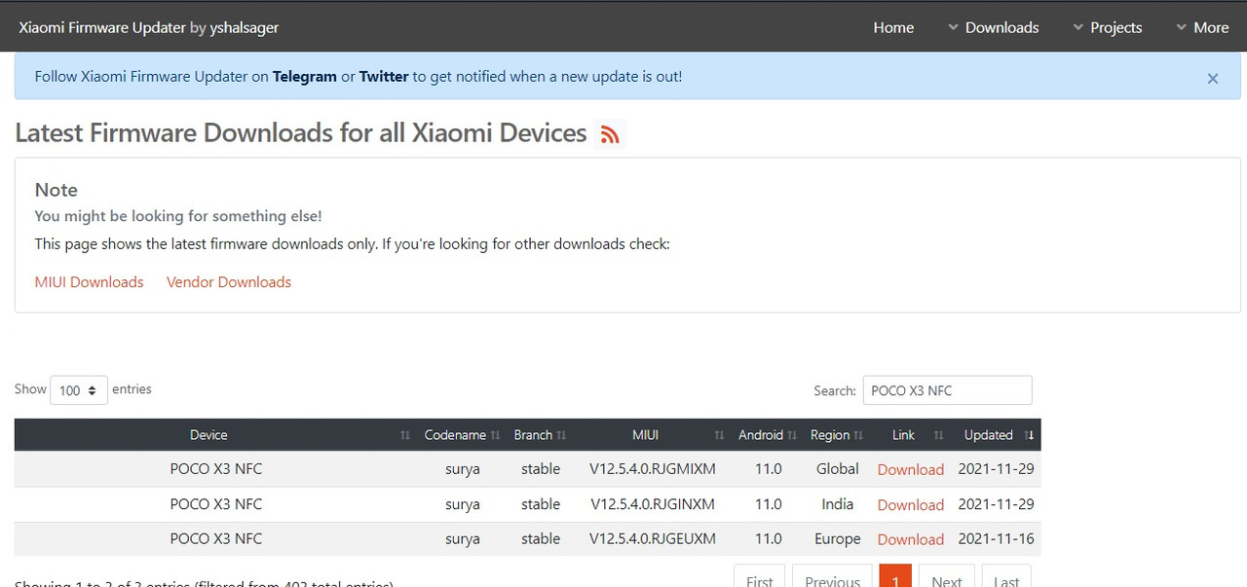1247x587 pixels.
Task: Follow the Telegram link in banner
Action: tap(305, 76)
